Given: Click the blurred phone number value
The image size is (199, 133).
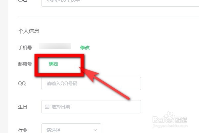Looking at the screenshot, I should coord(55,46).
